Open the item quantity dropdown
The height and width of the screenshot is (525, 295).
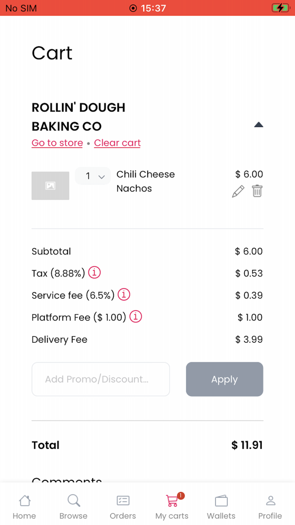pyautogui.click(x=93, y=176)
